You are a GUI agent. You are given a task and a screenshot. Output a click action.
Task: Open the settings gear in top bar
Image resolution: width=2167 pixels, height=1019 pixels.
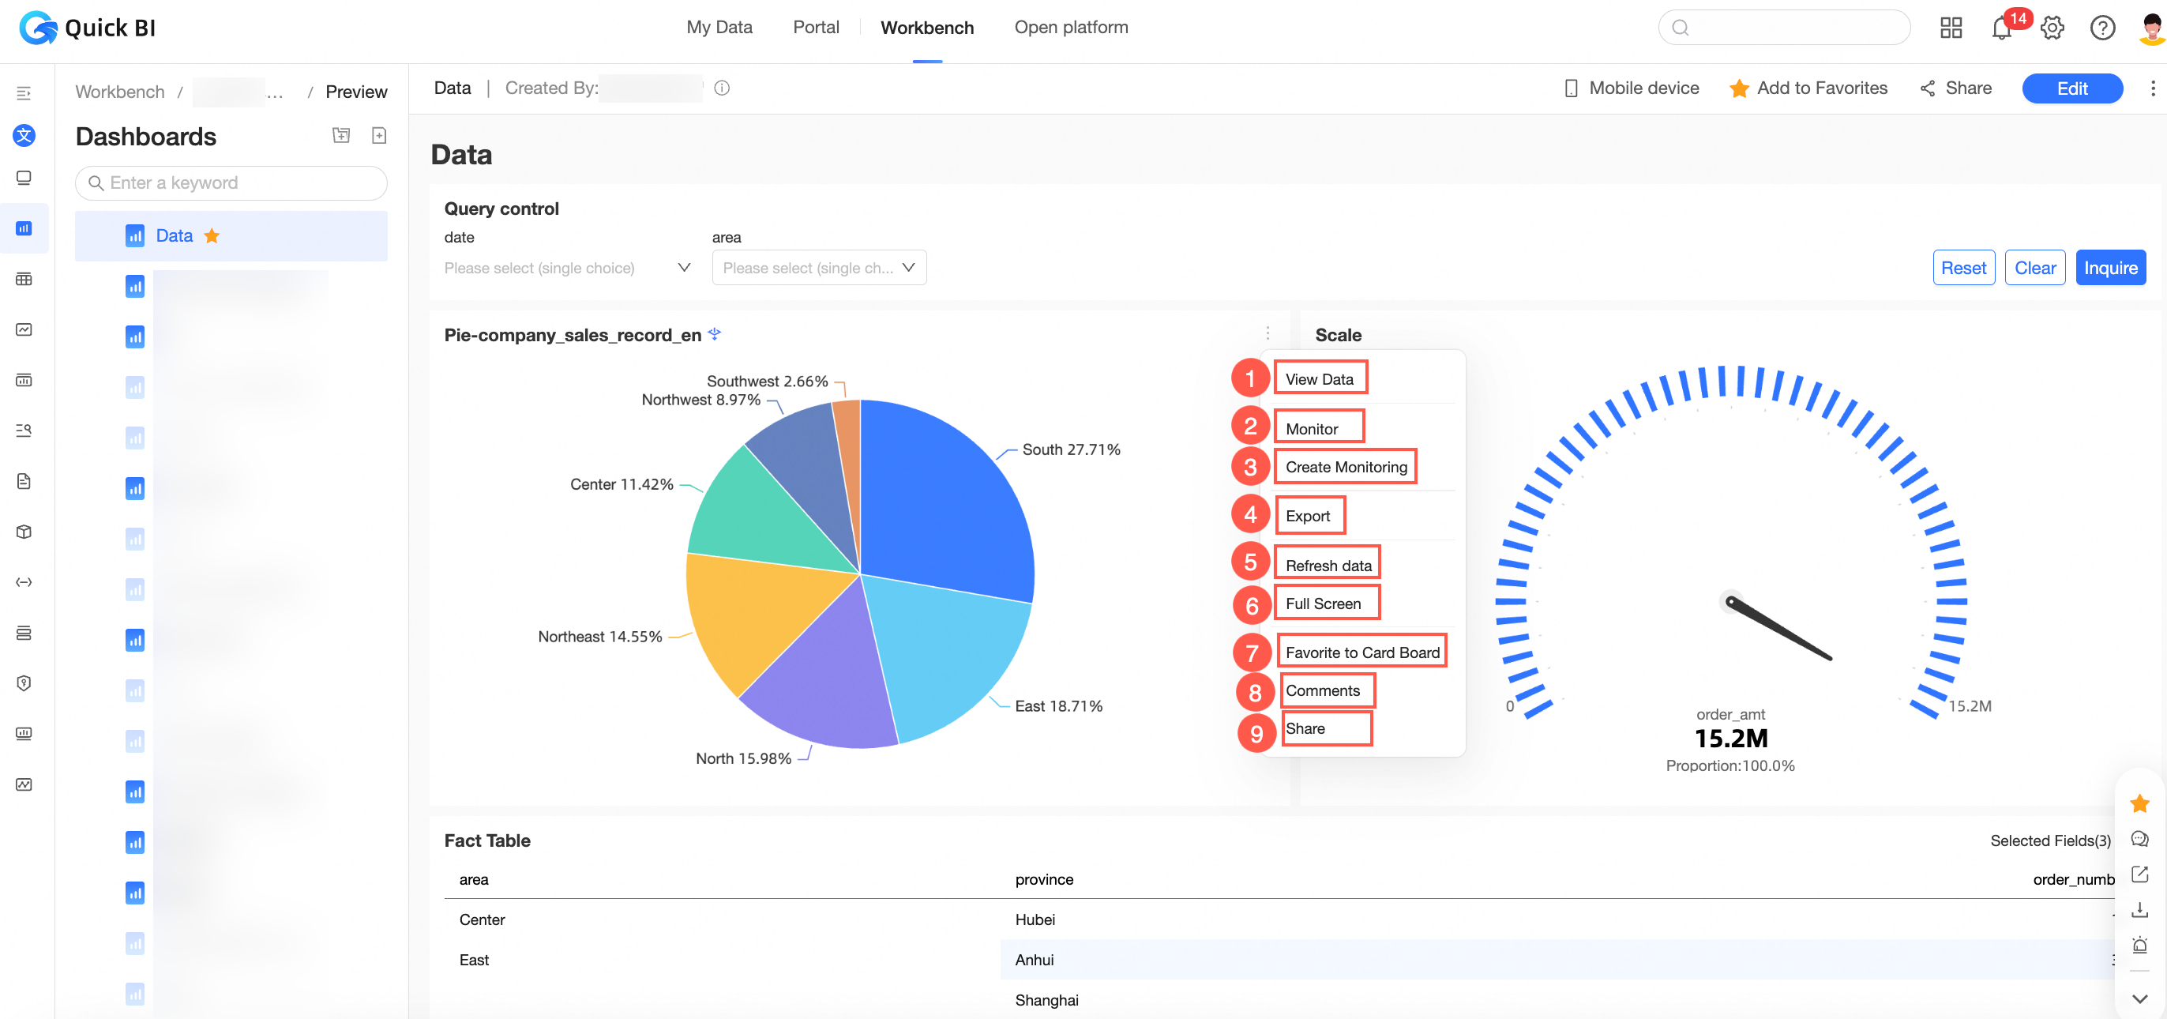pyautogui.click(x=2052, y=28)
